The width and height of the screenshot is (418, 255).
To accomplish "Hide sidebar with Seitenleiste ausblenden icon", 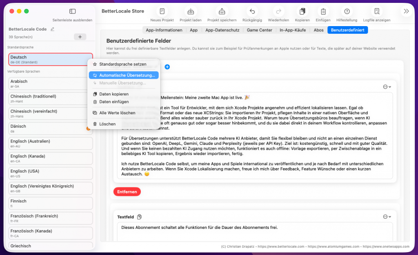I will (x=72, y=11).
